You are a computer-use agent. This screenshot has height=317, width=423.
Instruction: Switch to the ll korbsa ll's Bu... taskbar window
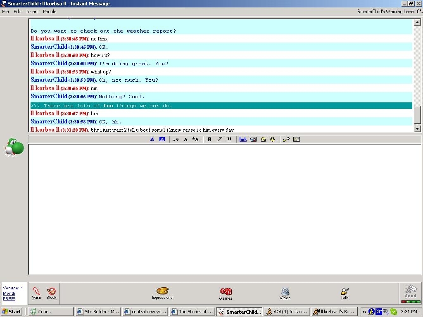(334, 312)
